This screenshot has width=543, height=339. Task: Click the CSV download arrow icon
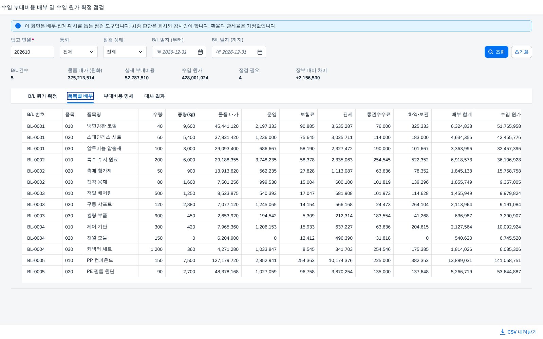[503, 332]
